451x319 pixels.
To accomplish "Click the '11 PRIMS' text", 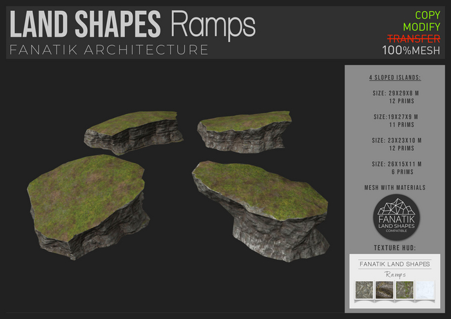I will click(401, 124).
